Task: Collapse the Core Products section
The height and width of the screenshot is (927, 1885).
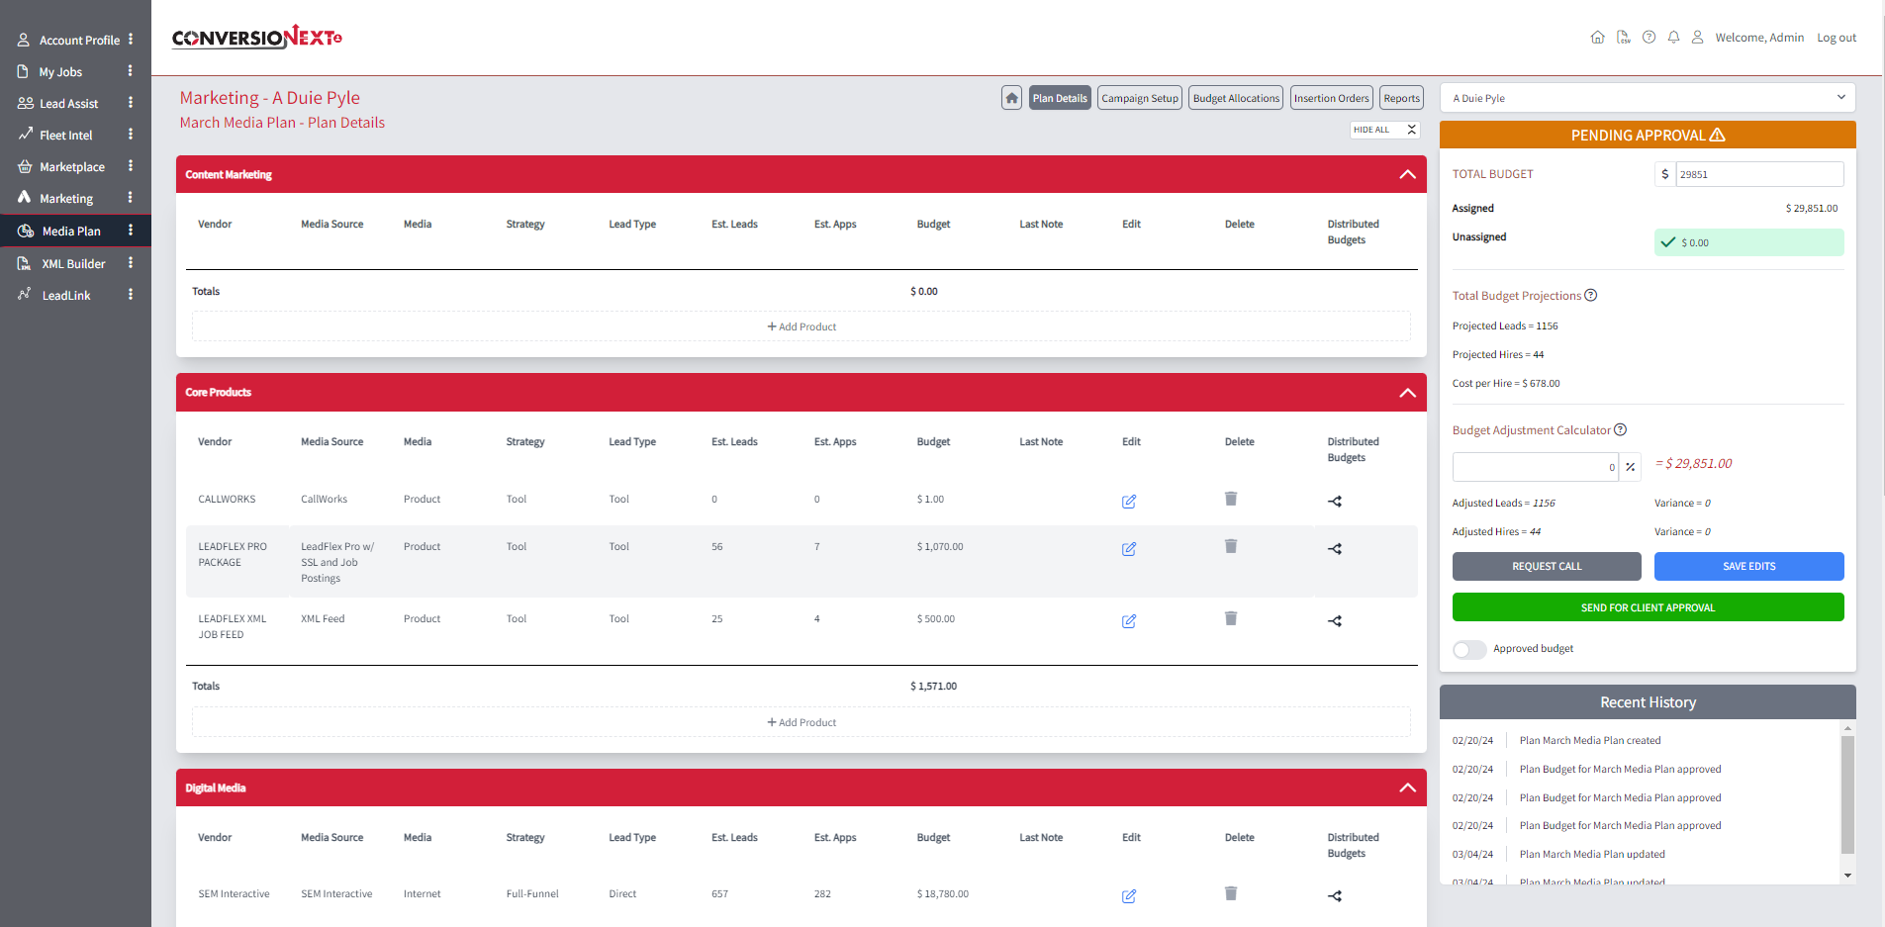Action: (1407, 393)
